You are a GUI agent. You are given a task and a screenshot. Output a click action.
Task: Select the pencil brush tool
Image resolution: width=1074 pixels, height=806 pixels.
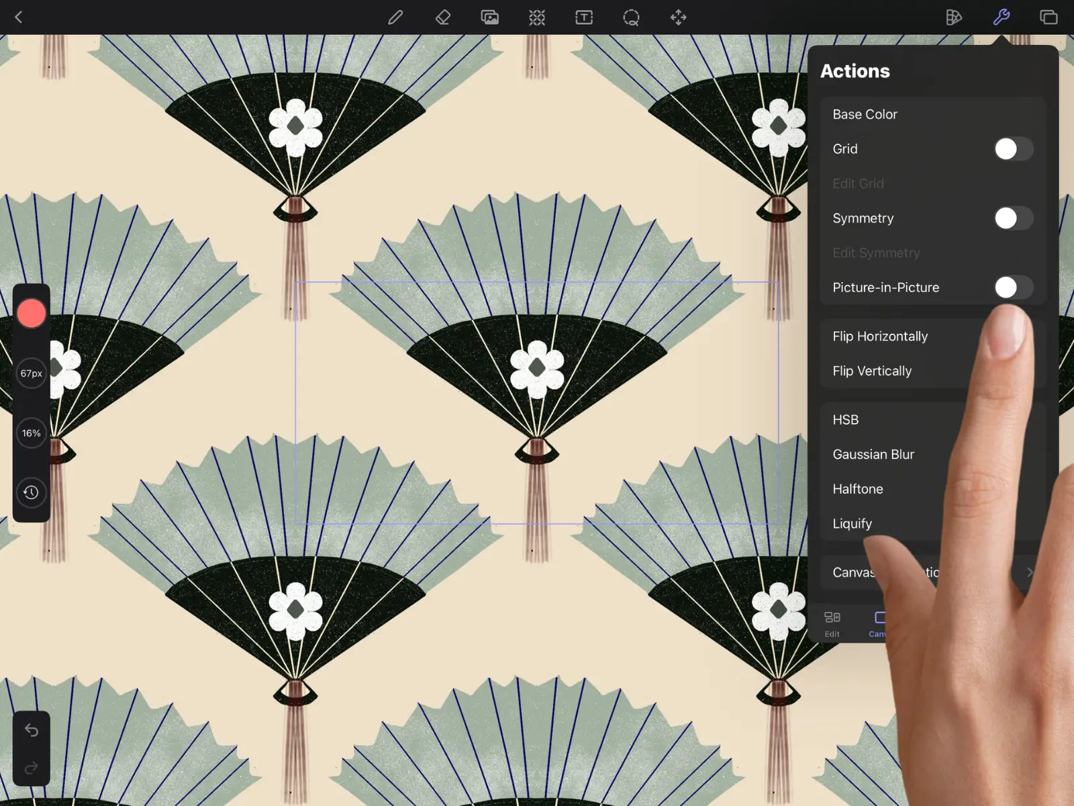coord(395,17)
